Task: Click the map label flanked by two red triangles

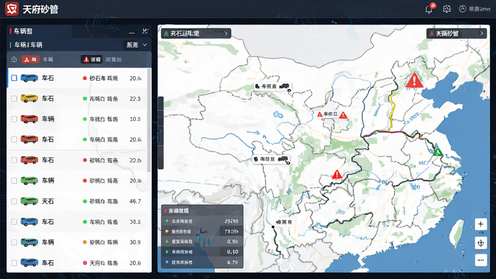Action: tap(332, 114)
